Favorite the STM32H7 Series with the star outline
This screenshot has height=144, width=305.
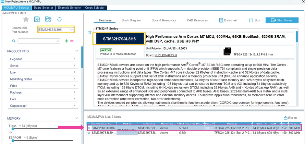pos(90,32)
